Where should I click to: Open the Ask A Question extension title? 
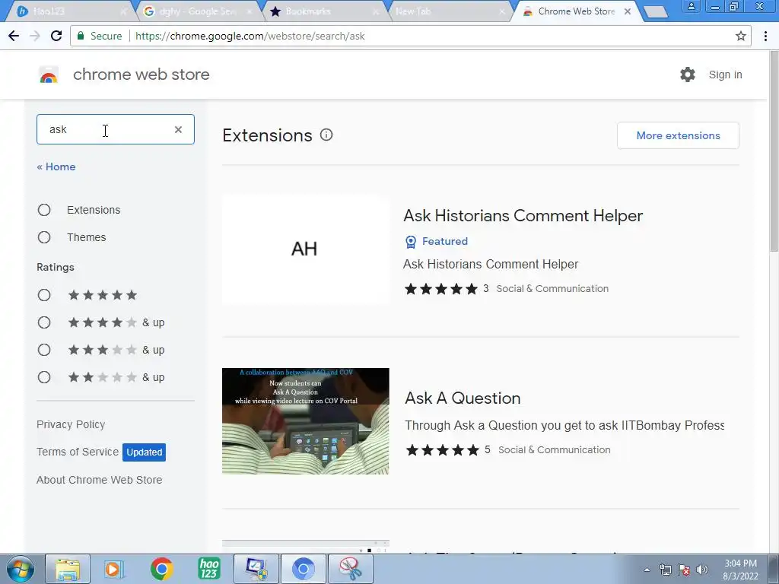tap(463, 398)
